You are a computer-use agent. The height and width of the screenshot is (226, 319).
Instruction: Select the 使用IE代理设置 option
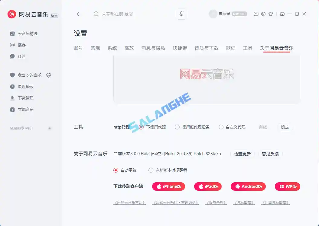click(177, 127)
